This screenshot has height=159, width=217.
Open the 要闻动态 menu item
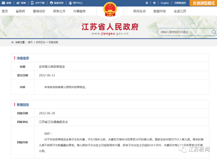pos(39,11)
